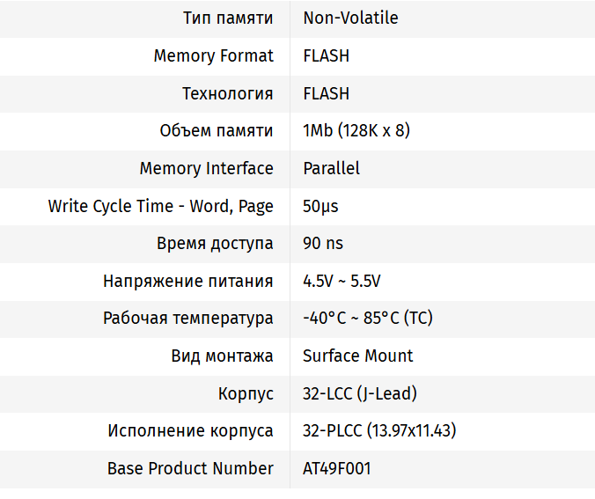
Task: Click "Write Cycle Time - Word, Page" label
Action: click(160, 206)
